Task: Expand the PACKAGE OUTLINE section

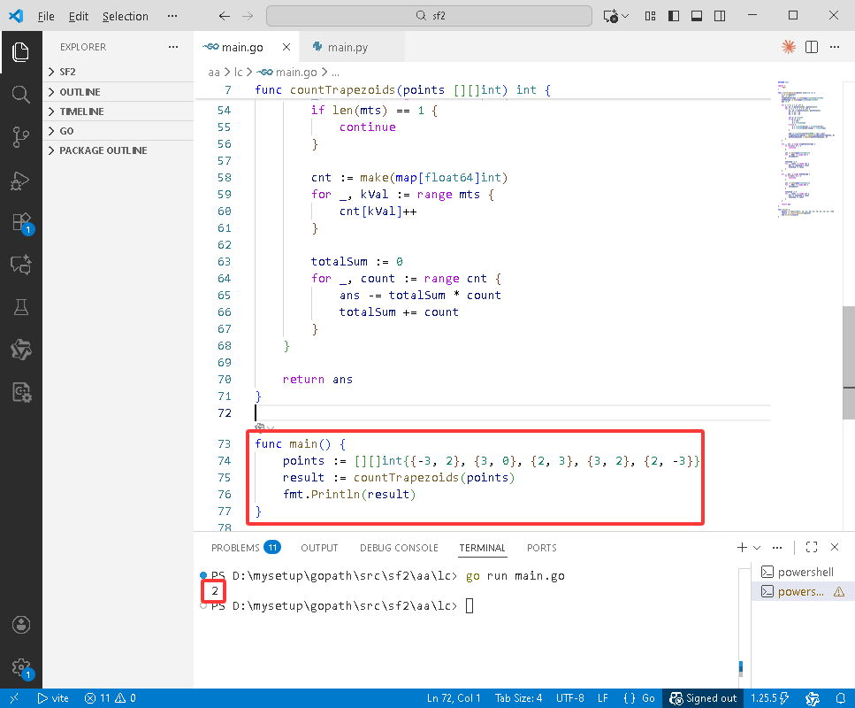Action: [x=118, y=150]
